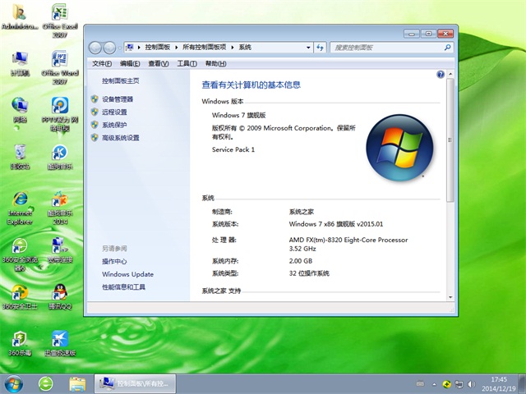Image resolution: width=526 pixels, height=394 pixels.
Task: Open the PPTV网络电视 desktop shortcut
Action: (x=60, y=114)
